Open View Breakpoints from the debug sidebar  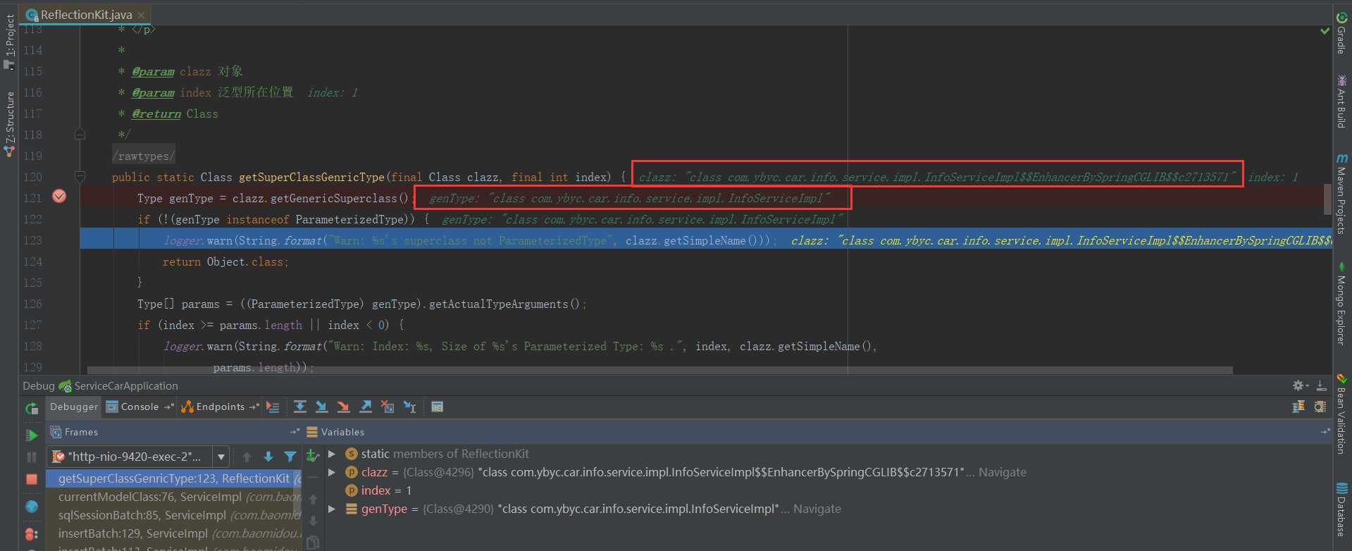click(x=32, y=534)
